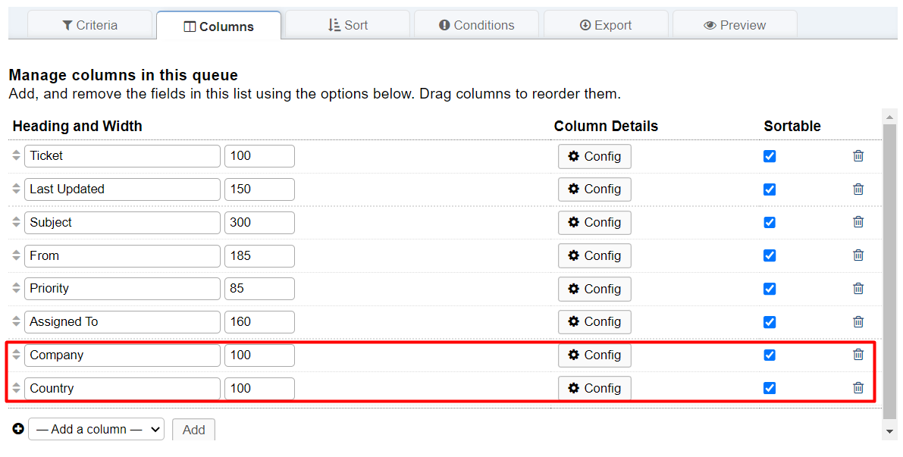The width and height of the screenshot is (903, 457).
Task: Open the Preview tab
Action: [735, 25]
